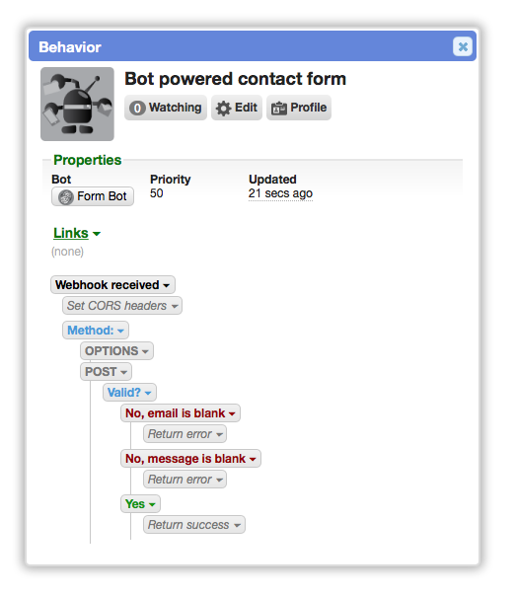Open the Valid? condition dropdown
The height and width of the screenshot is (595, 516).
coord(129,393)
